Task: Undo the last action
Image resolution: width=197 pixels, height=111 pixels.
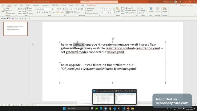Action: (x=16, y=18)
